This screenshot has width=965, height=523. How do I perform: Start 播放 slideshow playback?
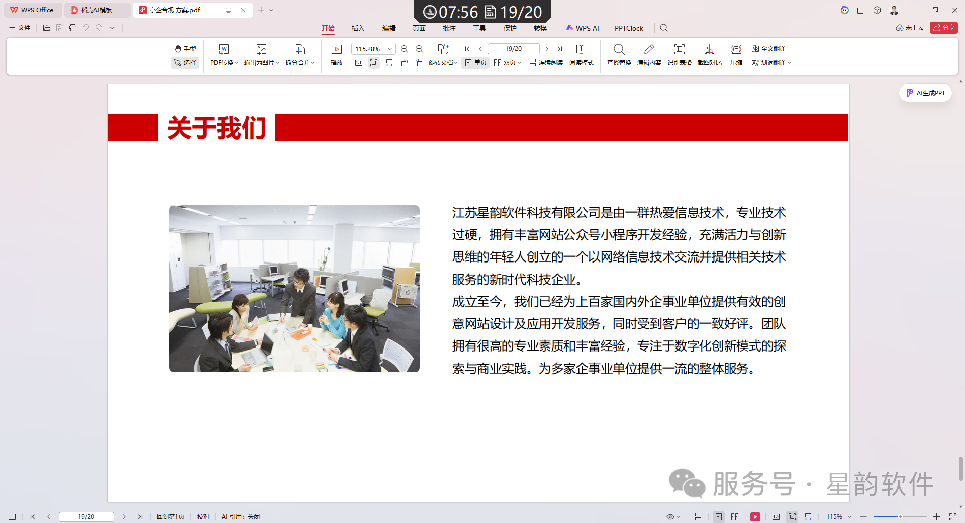pos(337,55)
